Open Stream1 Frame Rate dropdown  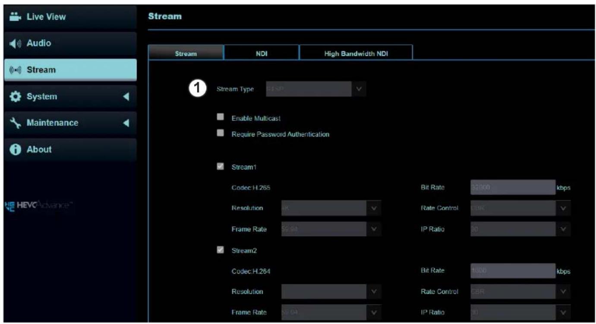(x=331, y=229)
